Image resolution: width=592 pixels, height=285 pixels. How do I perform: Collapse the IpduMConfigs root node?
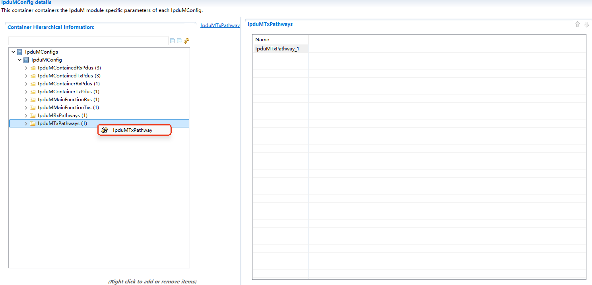pyautogui.click(x=14, y=52)
